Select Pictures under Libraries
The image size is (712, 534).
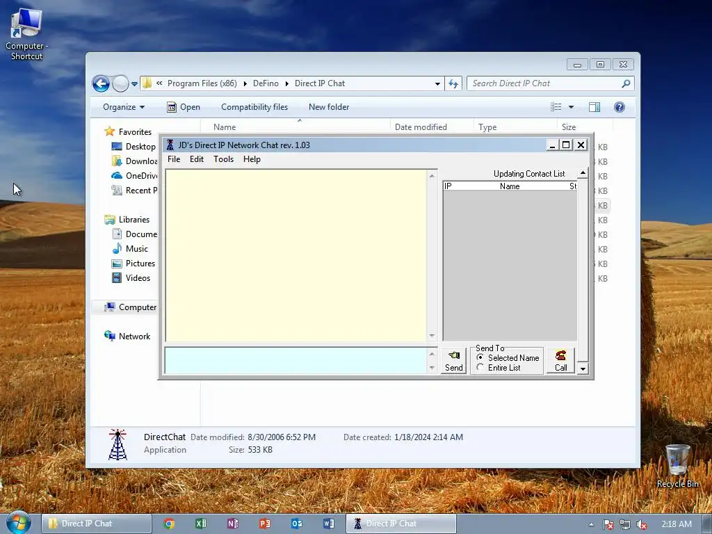click(x=140, y=264)
